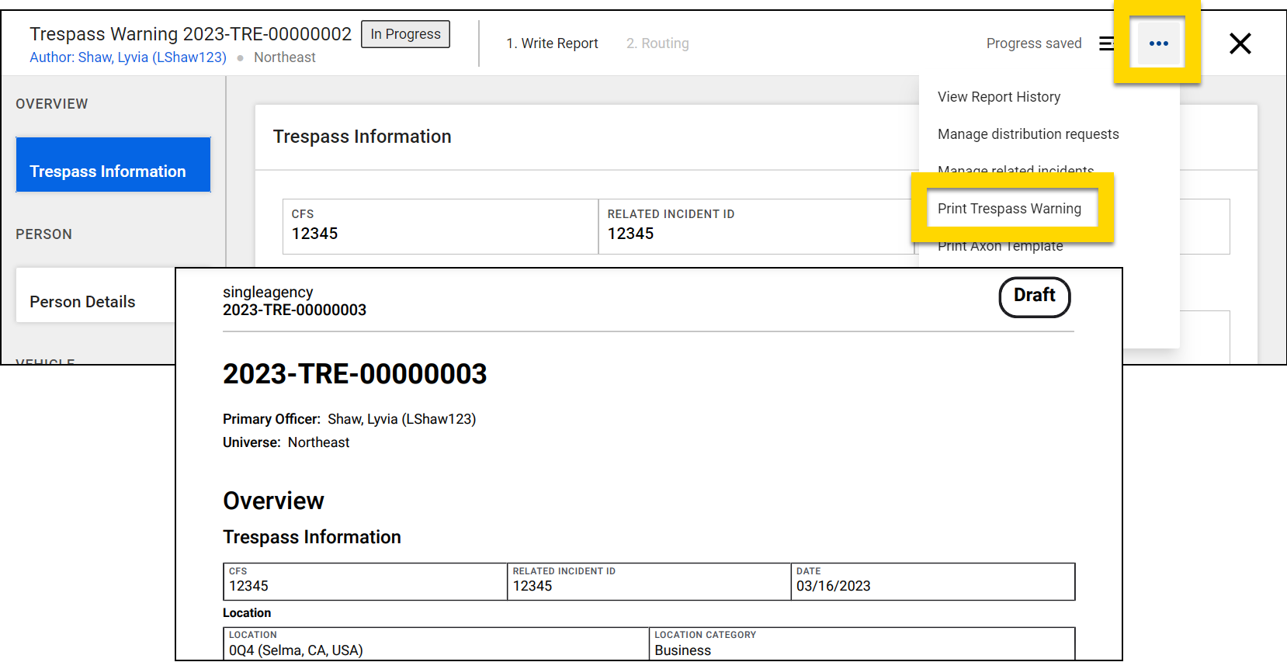1287x662 pixels.
Task: Choose View Report History
Action: pyautogui.click(x=998, y=97)
